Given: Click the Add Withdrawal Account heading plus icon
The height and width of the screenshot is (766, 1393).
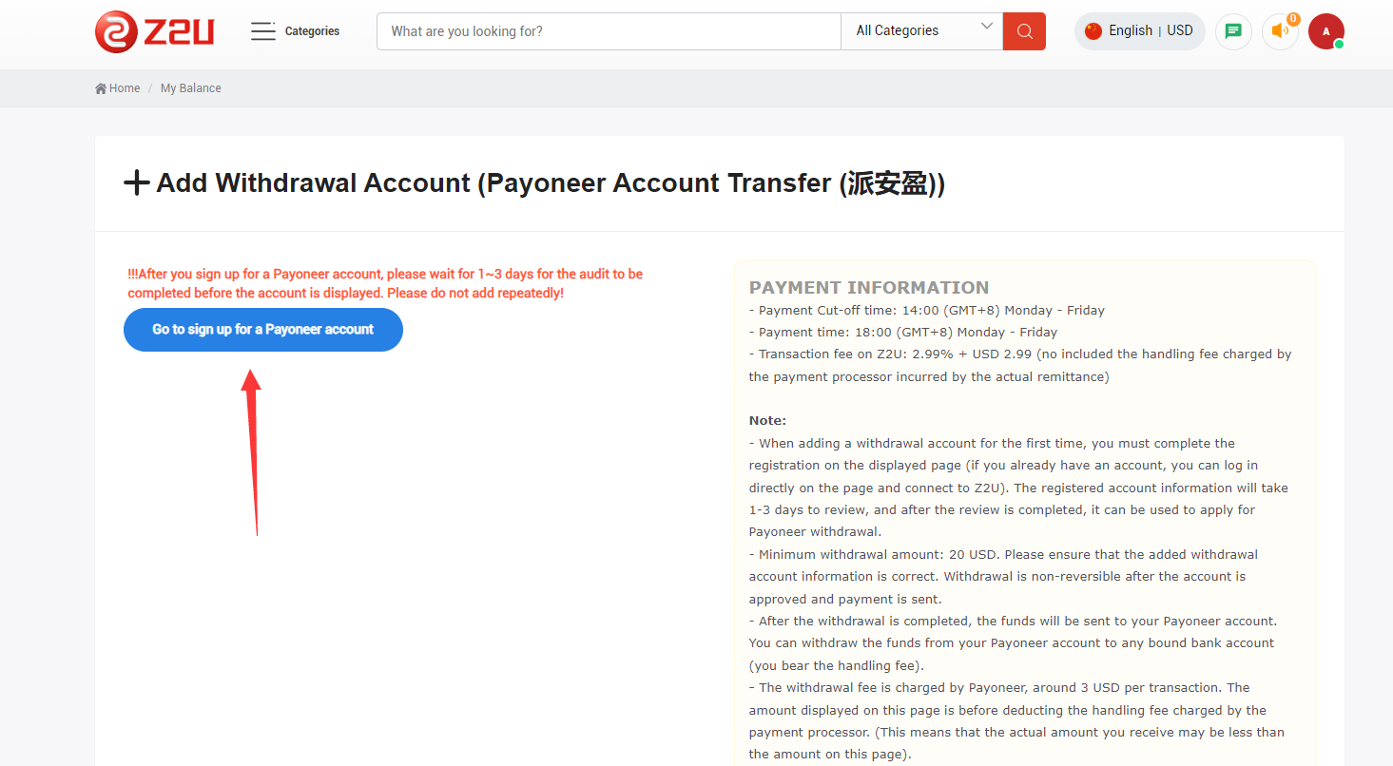Looking at the screenshot, I should click(137, 183).
